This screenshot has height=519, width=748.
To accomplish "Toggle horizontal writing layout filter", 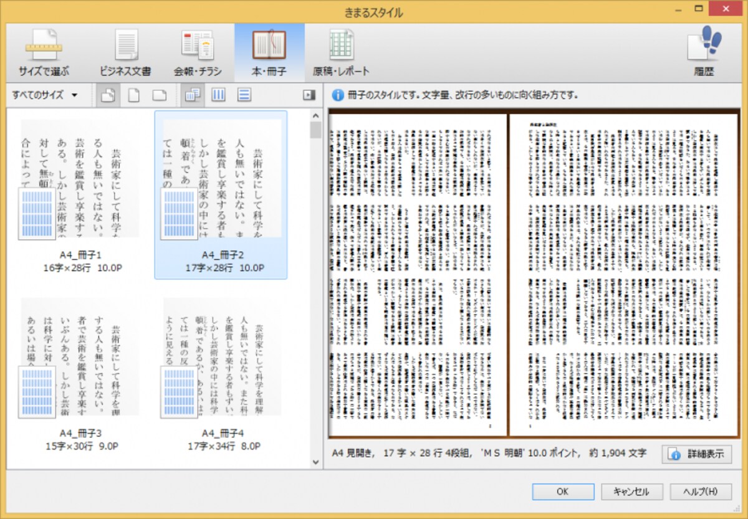I will [244, 95].
